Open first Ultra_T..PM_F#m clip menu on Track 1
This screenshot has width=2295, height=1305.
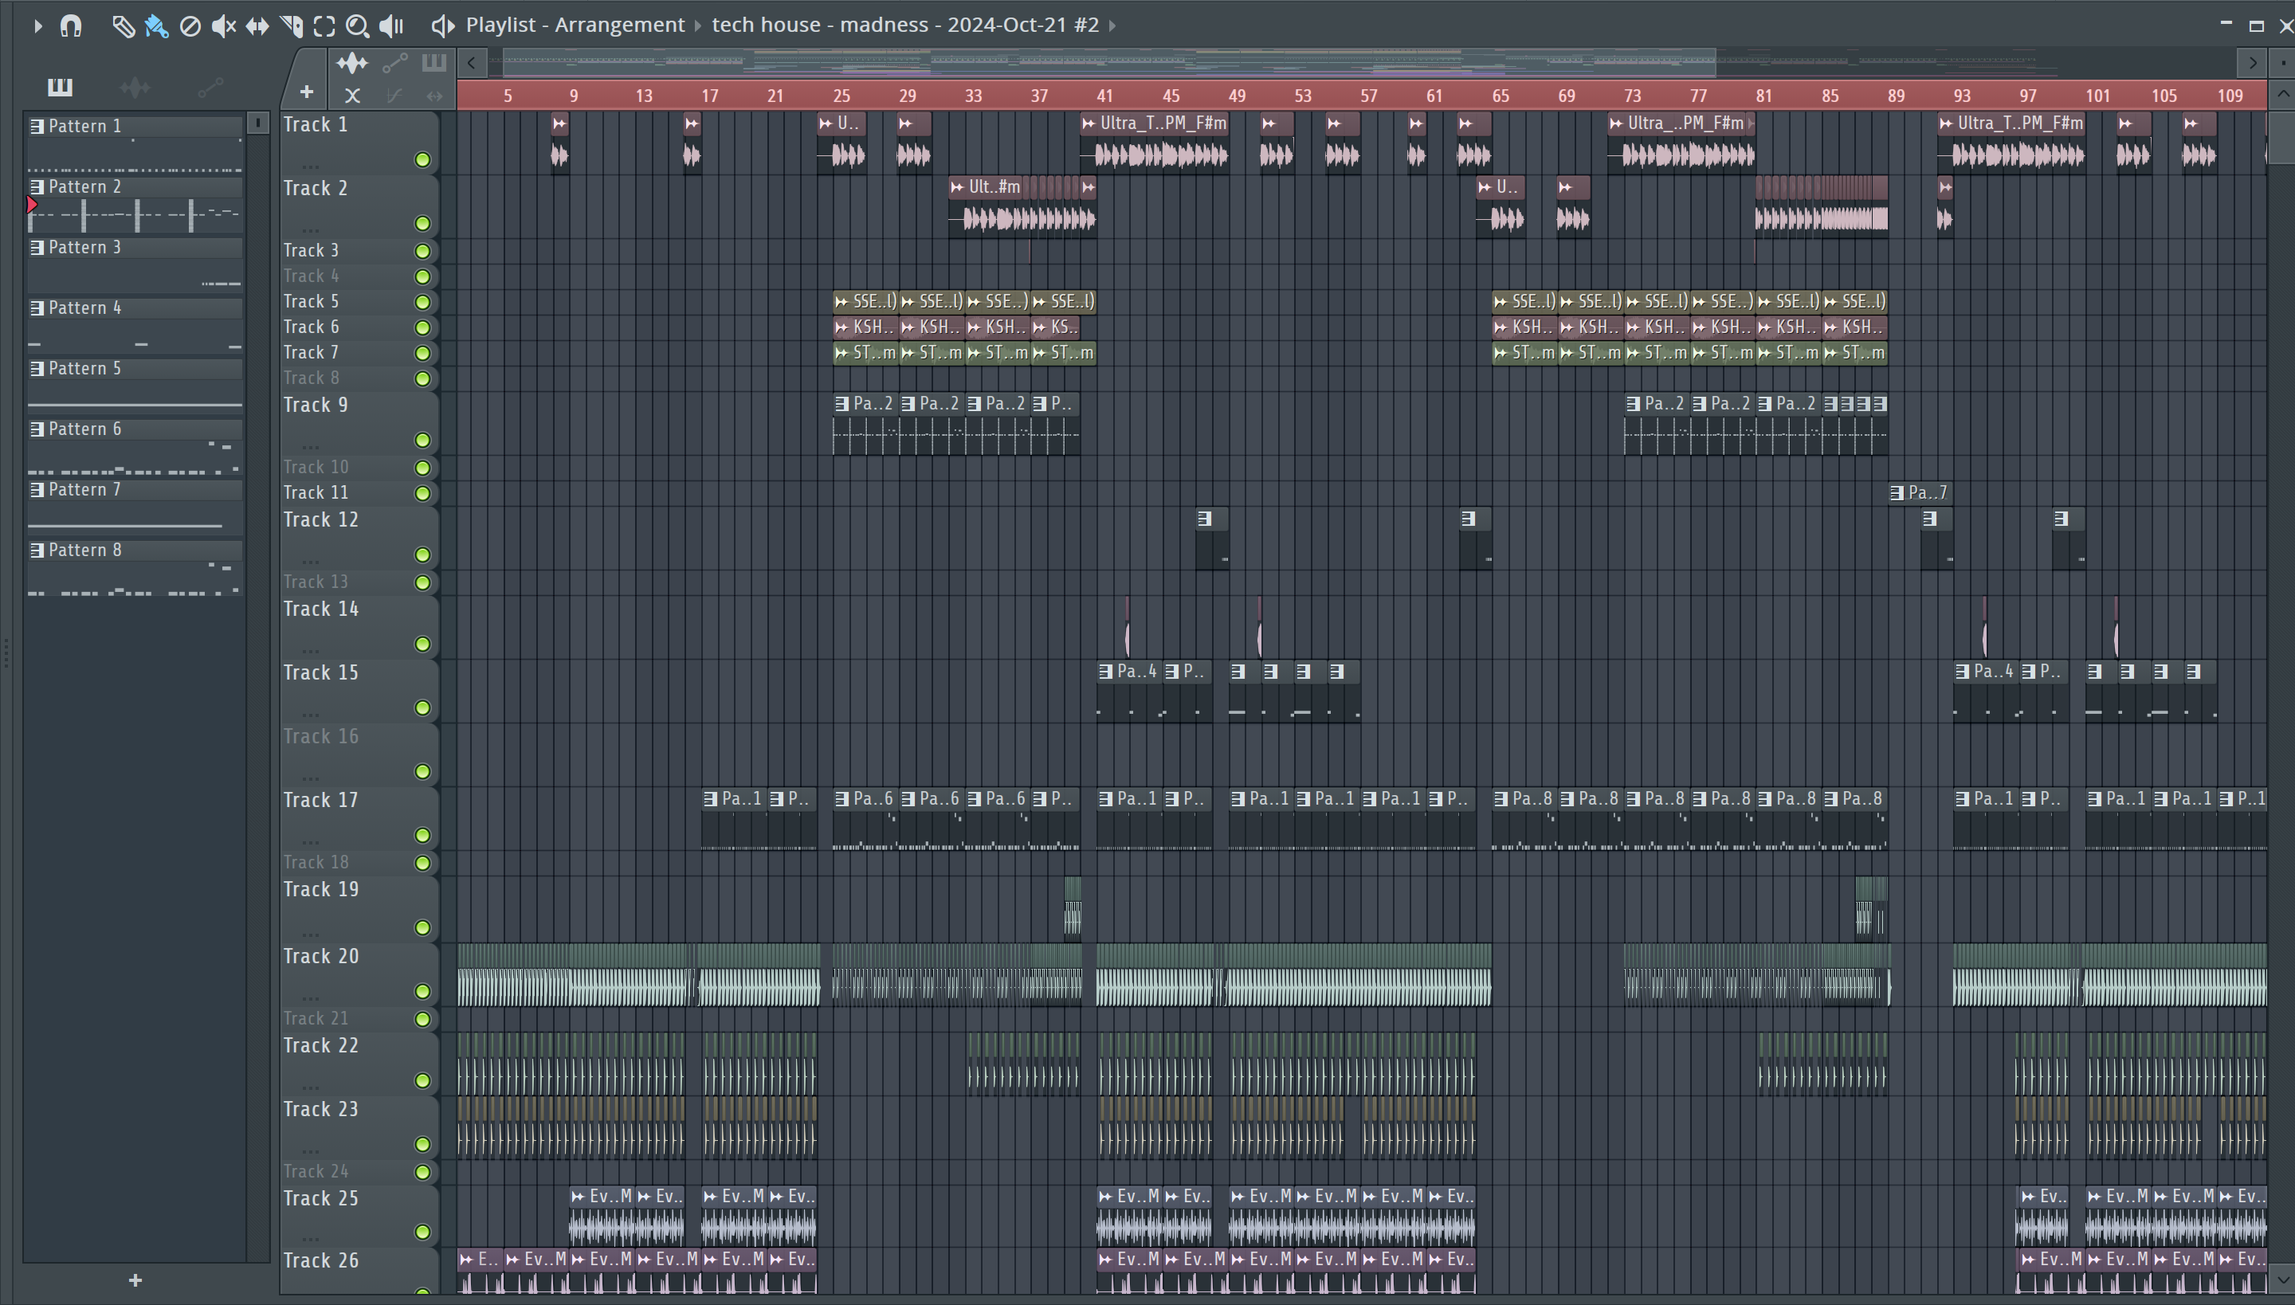(x=1089, y=123)
